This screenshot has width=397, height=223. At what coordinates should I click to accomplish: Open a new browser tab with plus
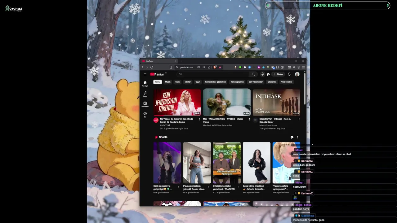pyautogui.click(x=181, y=61)
